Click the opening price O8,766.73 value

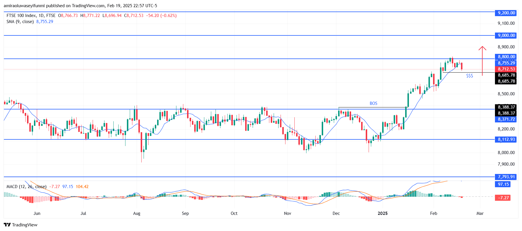tap(68, 16)
